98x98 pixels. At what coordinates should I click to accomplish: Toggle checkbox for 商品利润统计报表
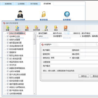coord(8,62)
